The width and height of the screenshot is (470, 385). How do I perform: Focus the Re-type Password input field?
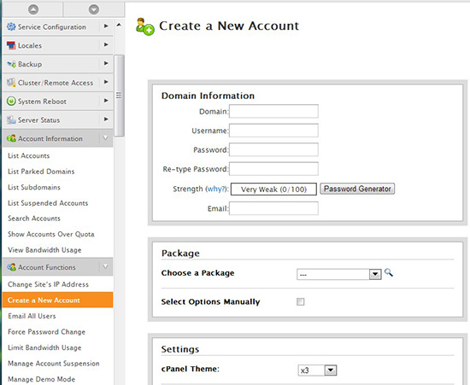[x=273, y=168]
